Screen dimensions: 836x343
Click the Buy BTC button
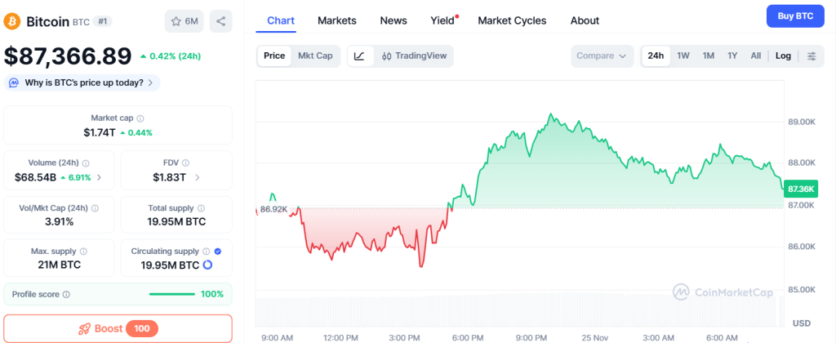tap(795, 16)
